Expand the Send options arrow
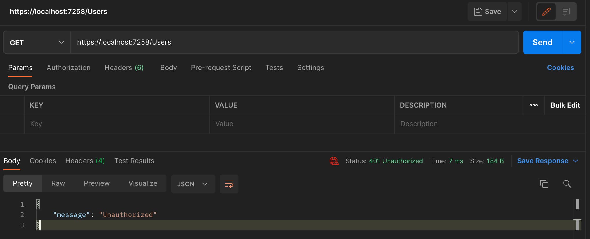This screenshot has width=590, height=239. 572,42
